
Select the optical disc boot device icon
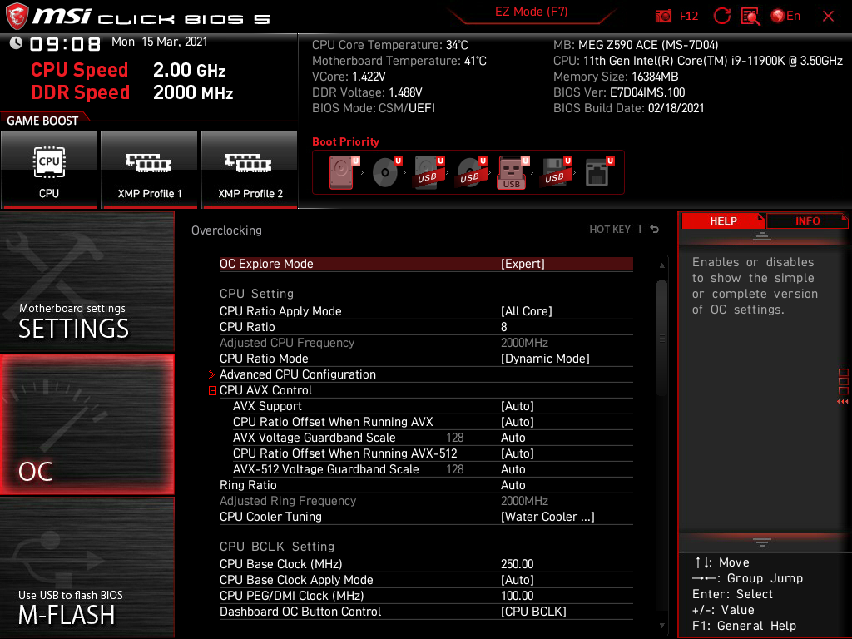click(386, 172)
